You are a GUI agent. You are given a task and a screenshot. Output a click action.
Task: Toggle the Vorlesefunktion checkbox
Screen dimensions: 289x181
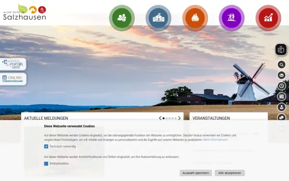(x=46, y=164)
